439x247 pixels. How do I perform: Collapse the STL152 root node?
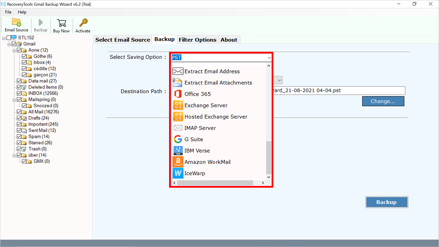pos(4,38)
